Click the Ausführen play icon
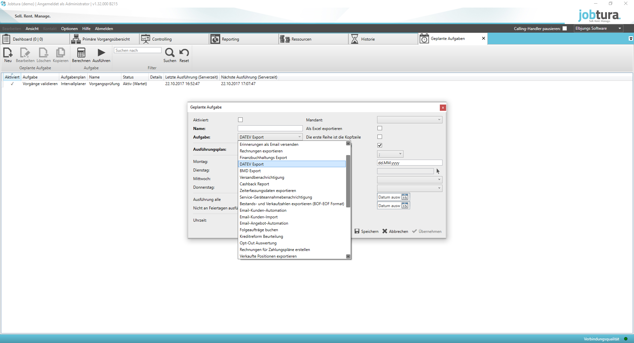 (101, 52)
